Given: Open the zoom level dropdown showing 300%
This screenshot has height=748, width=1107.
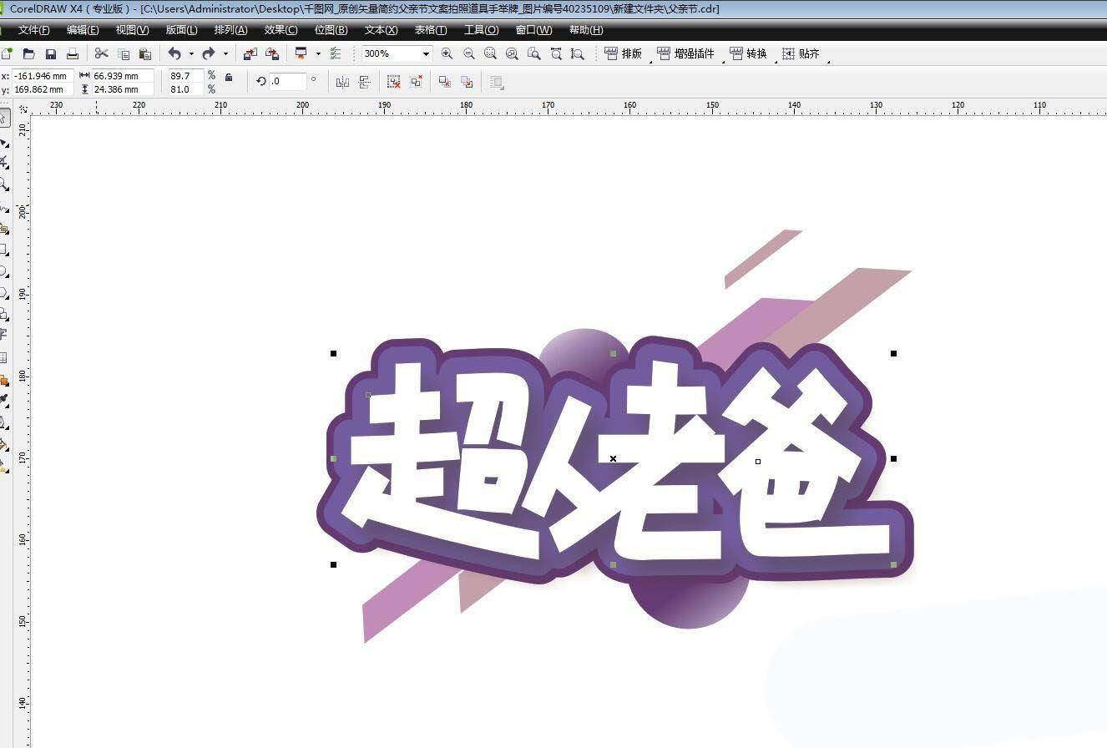Looking at the screenshot, I should click(426, 53).
